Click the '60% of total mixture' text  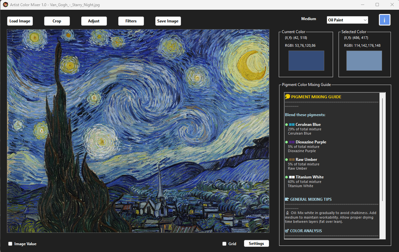304,182
